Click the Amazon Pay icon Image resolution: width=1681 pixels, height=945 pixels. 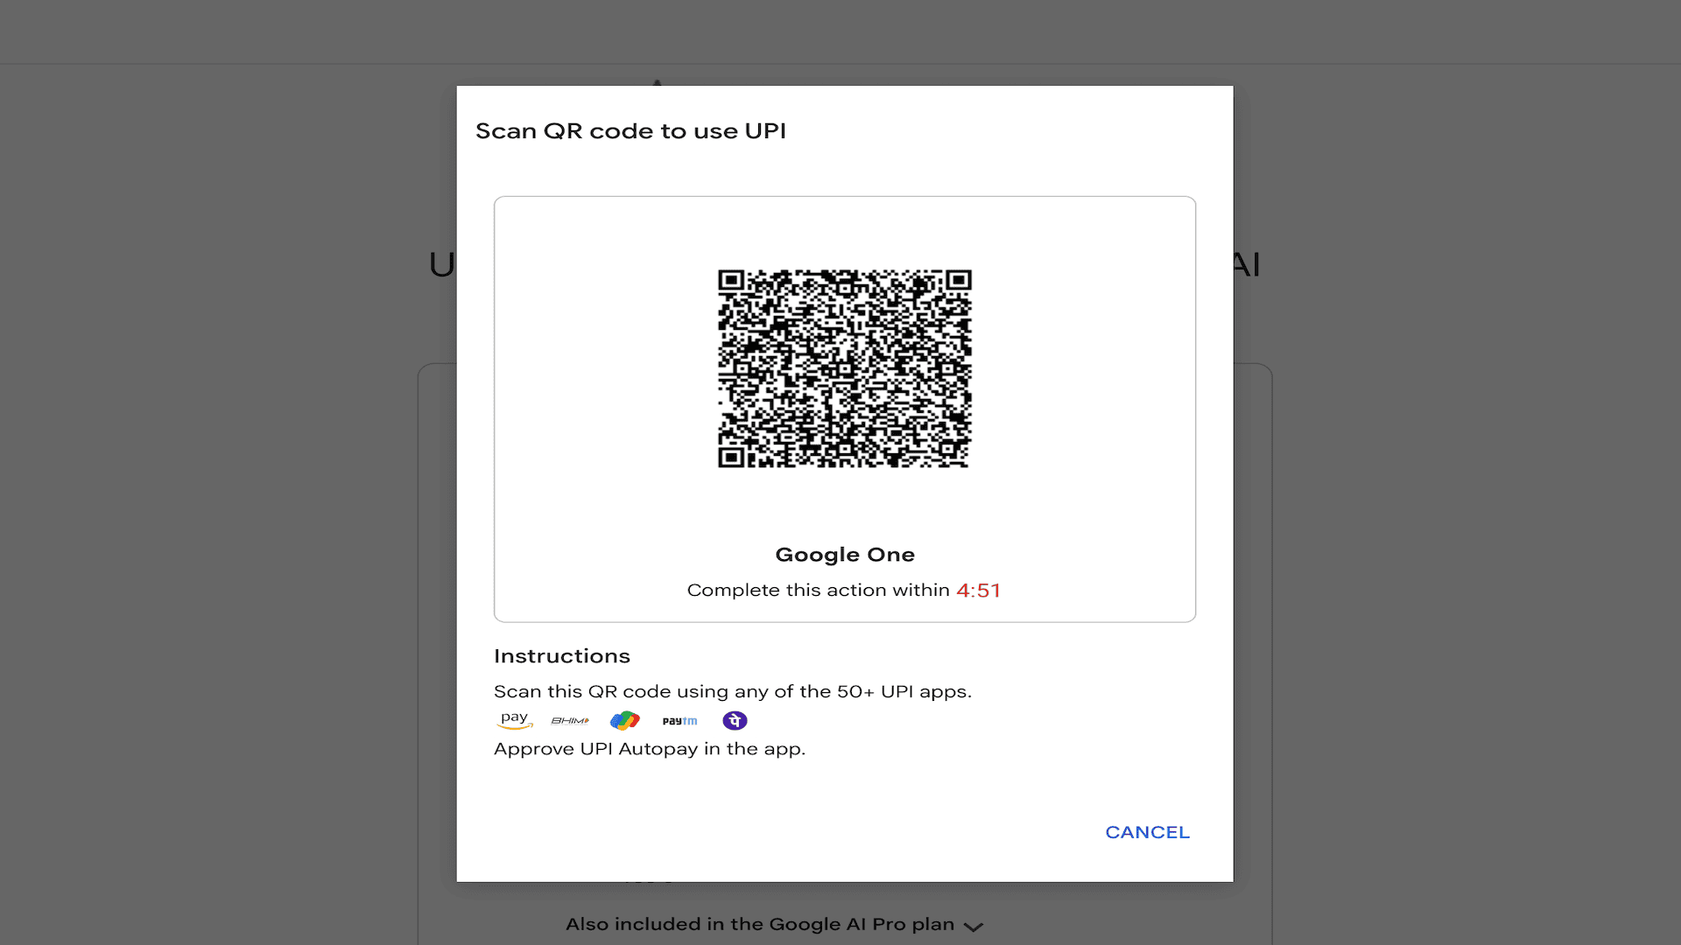pyautogui.click(x=514, y=720)
